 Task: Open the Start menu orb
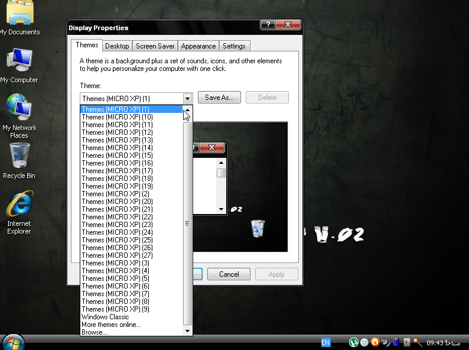(12, 342)
